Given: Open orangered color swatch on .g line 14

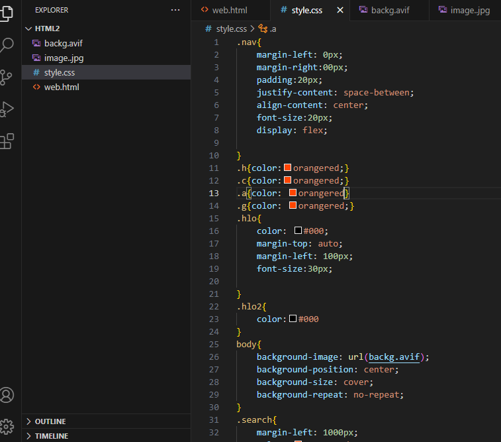Looking at the screenshot, I should coord(293,205).
